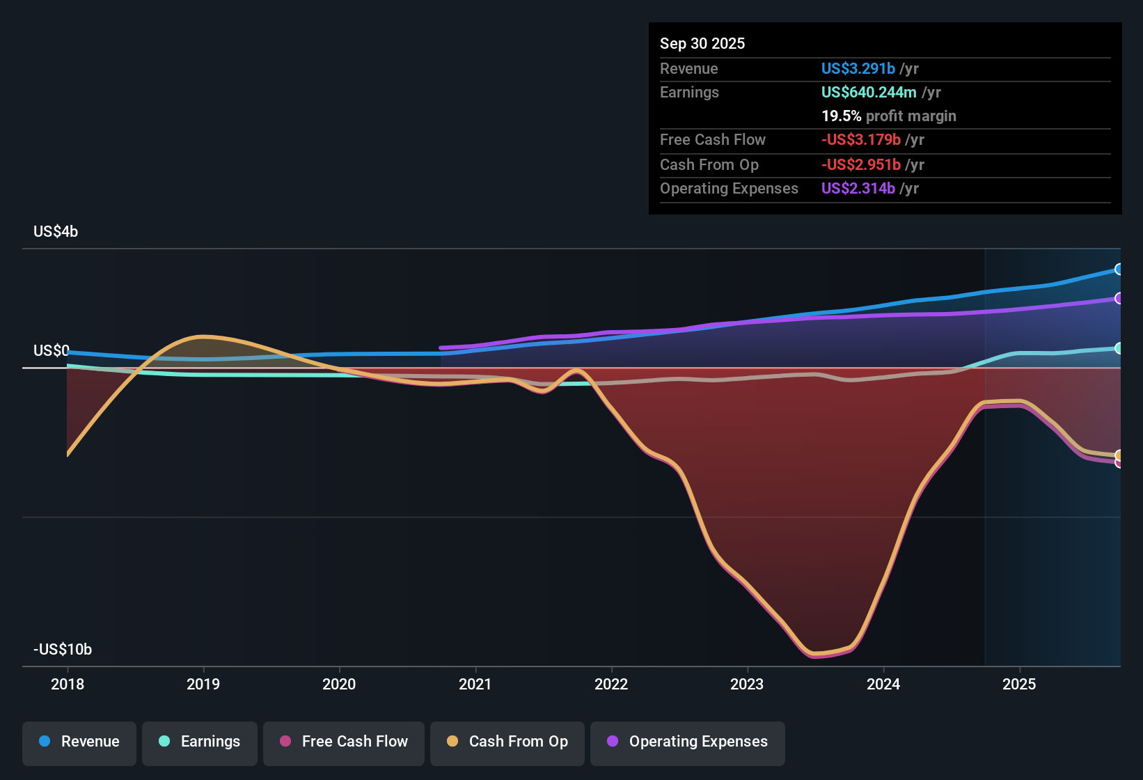Click the Operating Expenses endpoint marker
1143x780 pixels.
[x=1119, y=299]
